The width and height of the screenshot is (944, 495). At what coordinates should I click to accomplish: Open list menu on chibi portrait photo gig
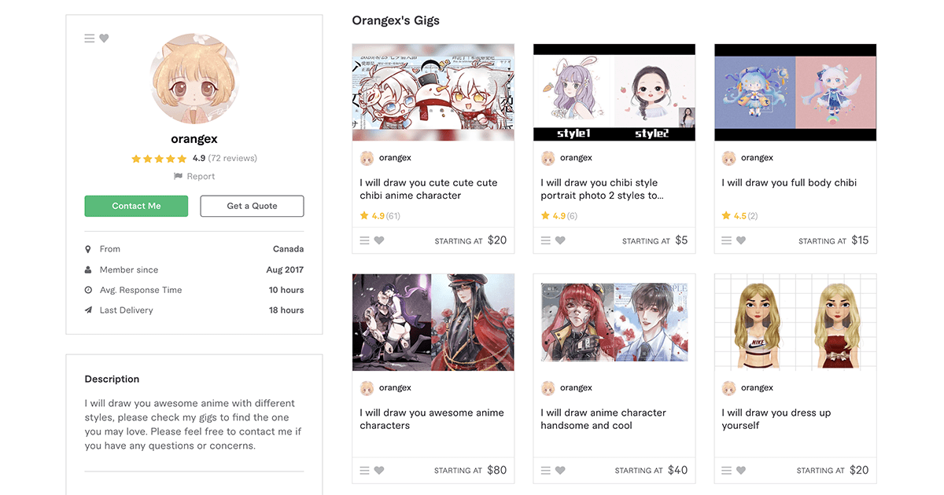[546, 240]
